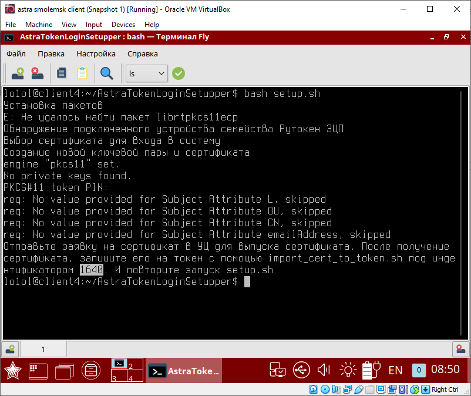The image size is (471, 396).
Task: Activate AstraToke... taskbar window button
Action: (184, 371)
